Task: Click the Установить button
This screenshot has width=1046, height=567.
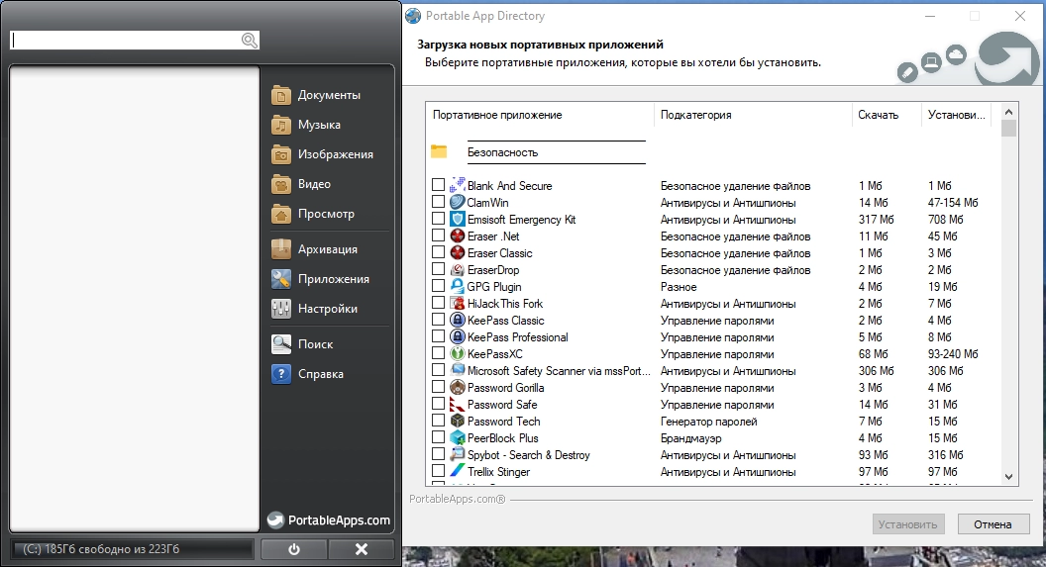Action: click(908, 524)
